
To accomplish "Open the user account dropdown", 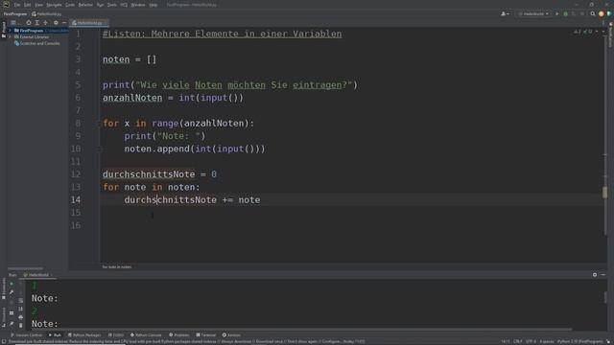I will tap(505, 13).
